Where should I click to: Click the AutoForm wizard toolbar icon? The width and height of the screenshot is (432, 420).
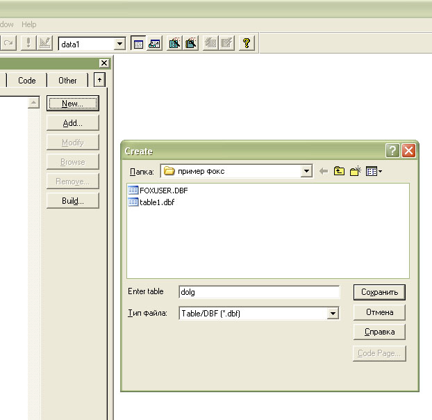[x=210, y=43]
